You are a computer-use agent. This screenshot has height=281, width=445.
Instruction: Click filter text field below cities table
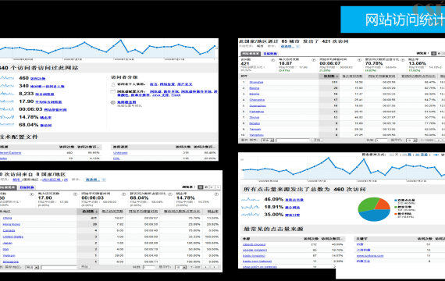click(x=293, y=140)
